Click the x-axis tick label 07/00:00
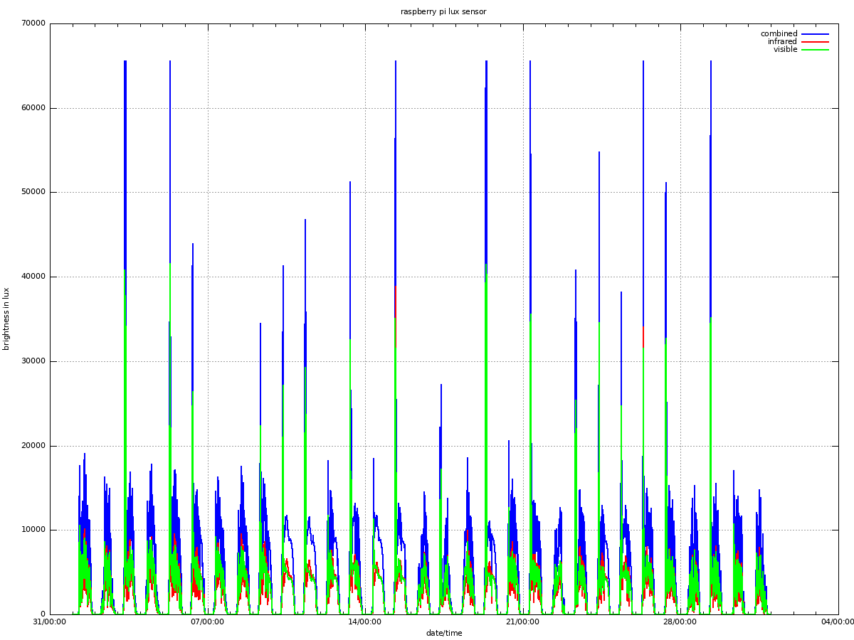854x640 pixels. click(208, 622)
